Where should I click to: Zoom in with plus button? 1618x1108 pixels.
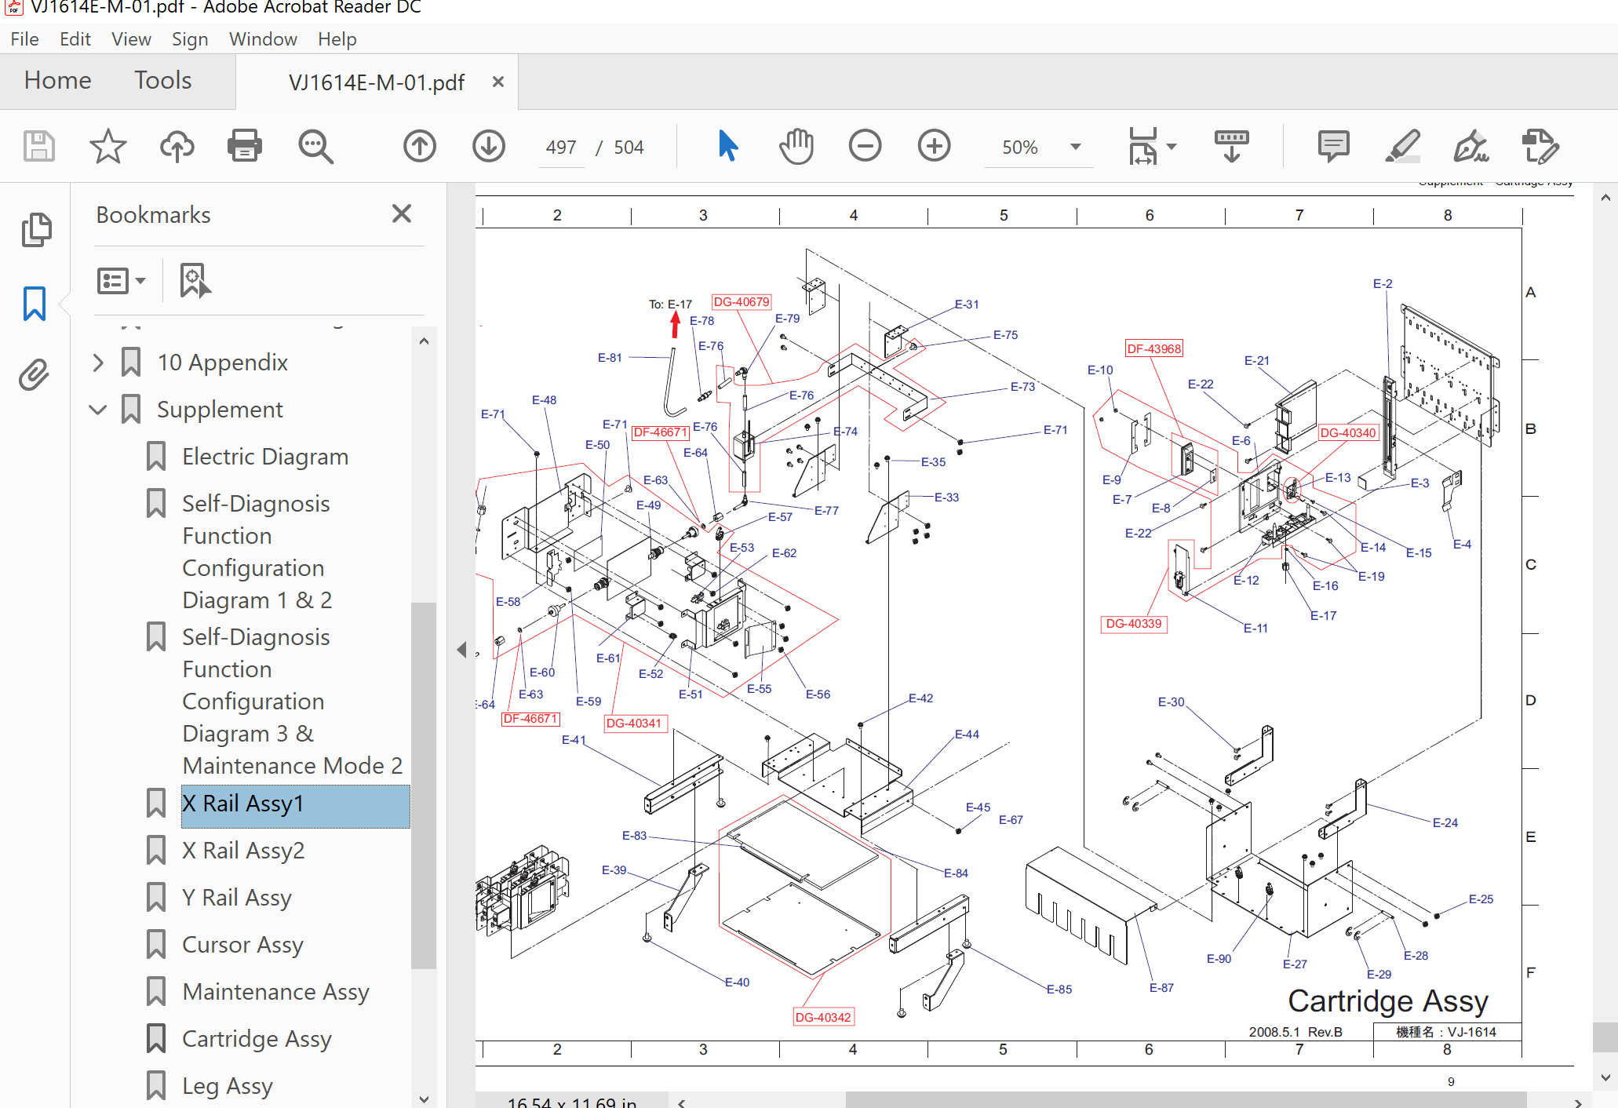(934, 146)
